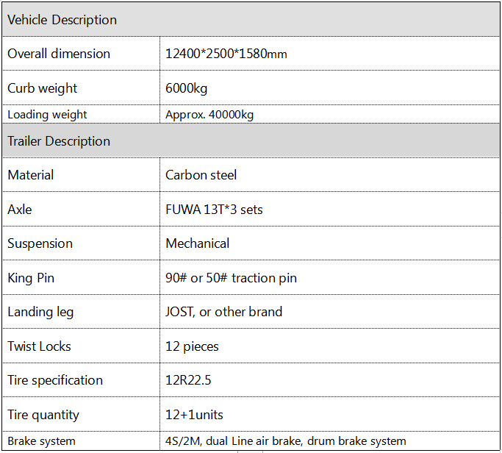
Task: Click the Vehicle Description header row
Action: coord(251,20)
